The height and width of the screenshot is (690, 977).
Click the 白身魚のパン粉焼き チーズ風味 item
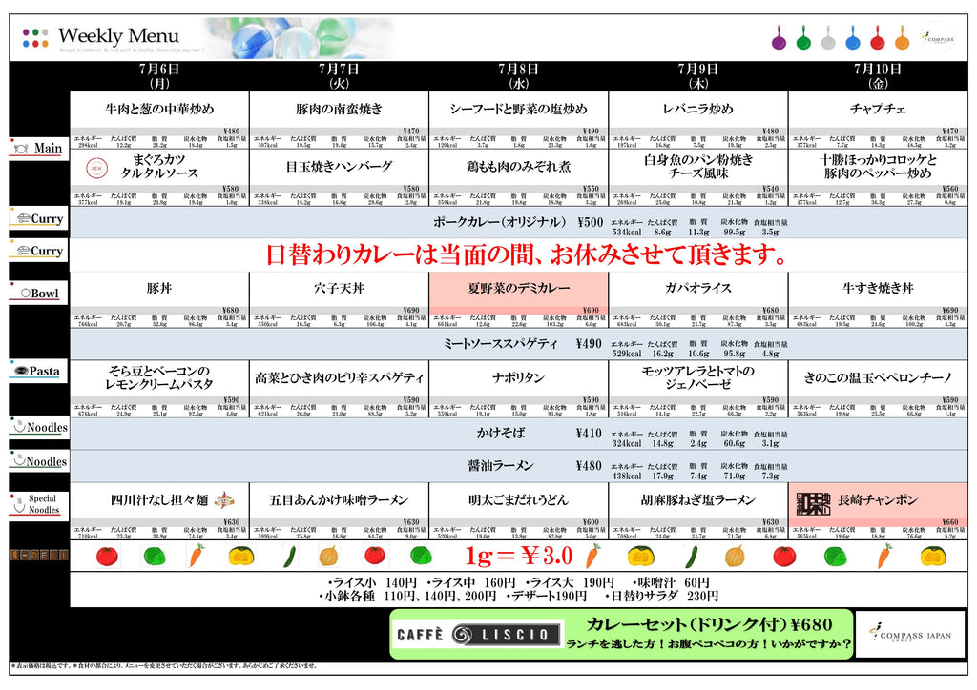click(697, 166)
